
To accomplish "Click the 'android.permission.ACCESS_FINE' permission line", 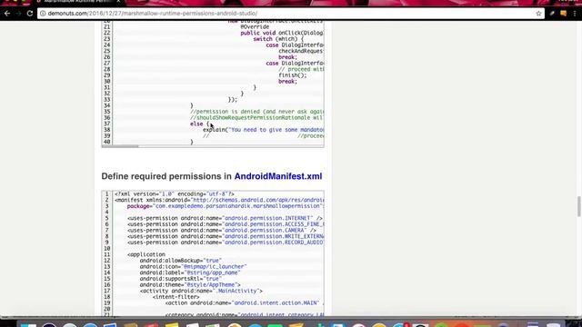I will (226, 224).
